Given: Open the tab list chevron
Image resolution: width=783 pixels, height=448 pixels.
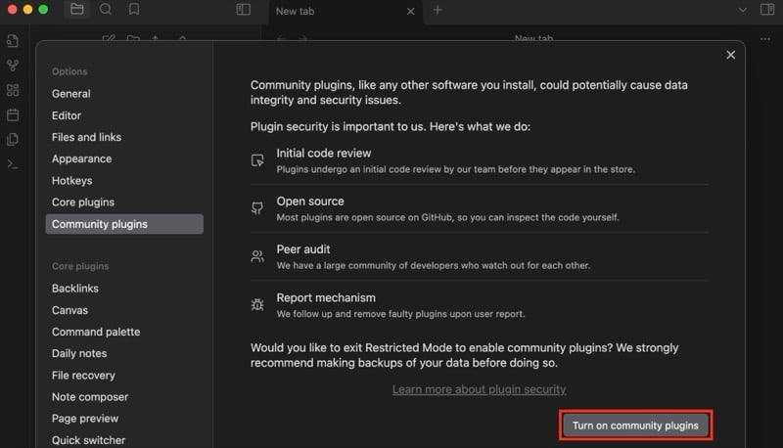Looking at the screenshot, I should [743, 10].
